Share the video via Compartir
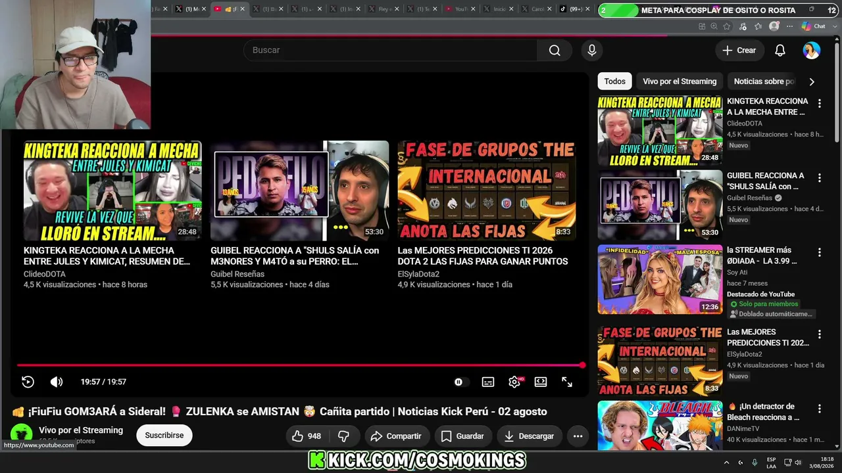Viewport: 842px width, 473px height. click(396, 436)
